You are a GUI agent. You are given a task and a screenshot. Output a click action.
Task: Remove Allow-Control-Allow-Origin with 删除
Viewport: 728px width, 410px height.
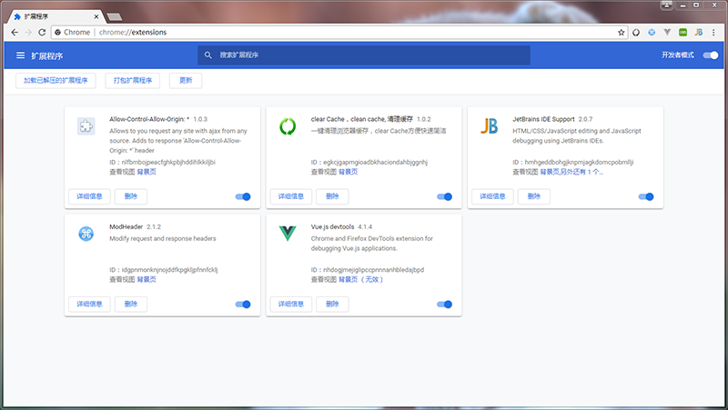[131, 196]
